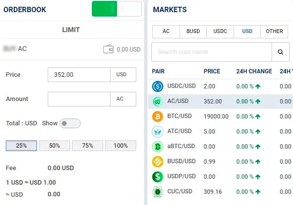Select the 25% amount button
This screenshot has height=205, width=293.
coord(21,146)
